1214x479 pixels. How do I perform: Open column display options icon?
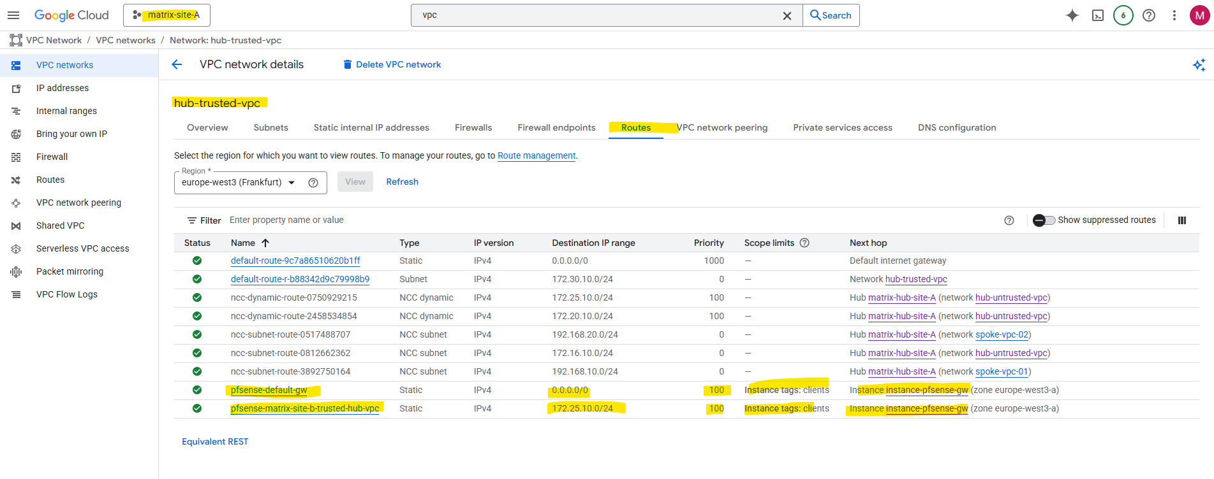coord(1181,220)
